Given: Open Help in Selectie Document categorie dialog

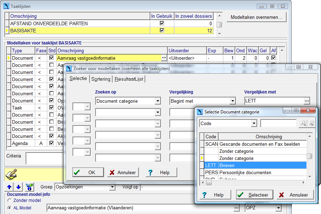Looking at the screenshot, I should pos(215,195).
